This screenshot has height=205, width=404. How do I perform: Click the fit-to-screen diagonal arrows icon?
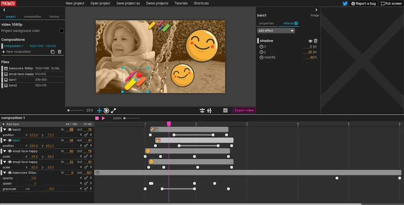pyautogui.click(x=114, y=111)
